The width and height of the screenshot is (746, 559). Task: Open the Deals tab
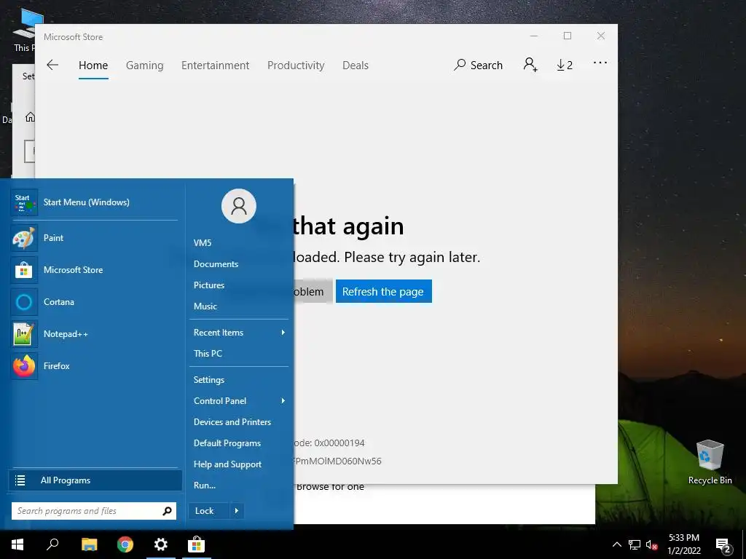click(x=356, y=65)
